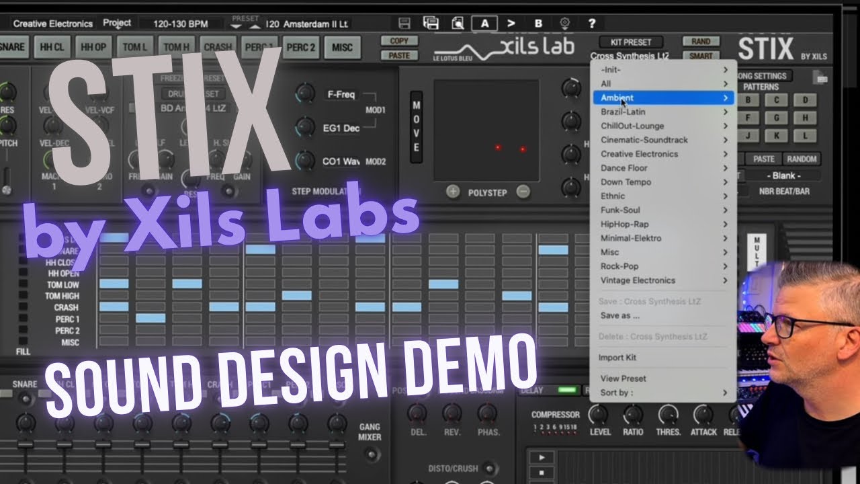Viewport: 860px width, 484px height.
Task: Click inside the polystep XY pad
Action: (x=486, y=131)
